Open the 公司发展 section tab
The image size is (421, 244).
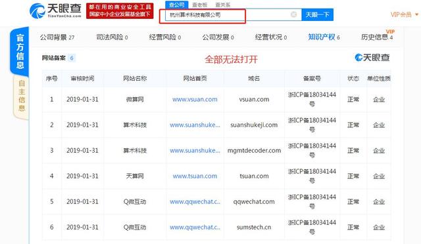(218, 37)
